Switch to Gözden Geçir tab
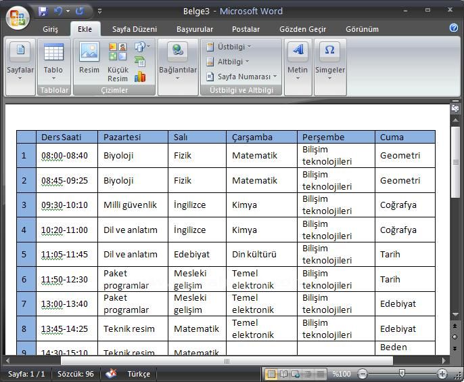 coord(303,29)
